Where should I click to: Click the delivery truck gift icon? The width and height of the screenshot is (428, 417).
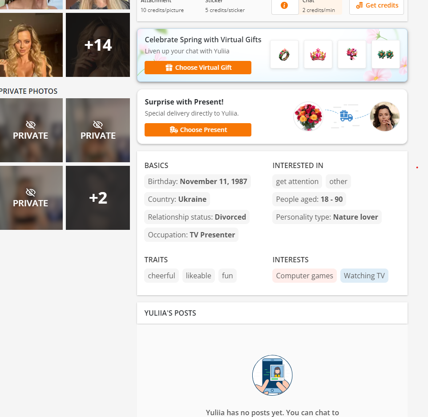click(346, 116)
